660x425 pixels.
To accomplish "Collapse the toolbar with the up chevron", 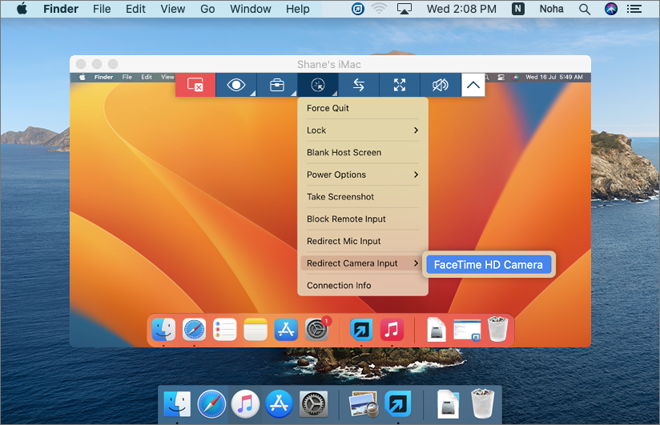I will tap(473, 85).
